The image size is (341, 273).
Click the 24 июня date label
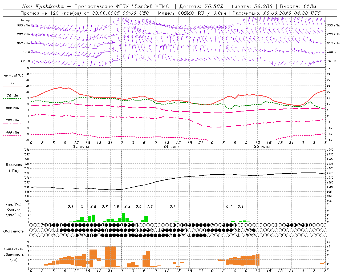(172, 147)
